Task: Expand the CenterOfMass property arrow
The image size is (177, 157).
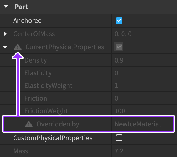Action: point(5,34)
